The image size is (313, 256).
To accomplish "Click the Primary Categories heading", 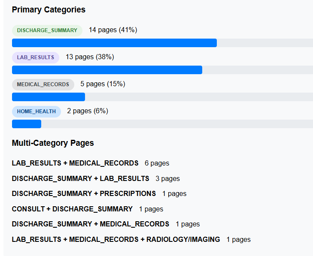I will 49,9.
